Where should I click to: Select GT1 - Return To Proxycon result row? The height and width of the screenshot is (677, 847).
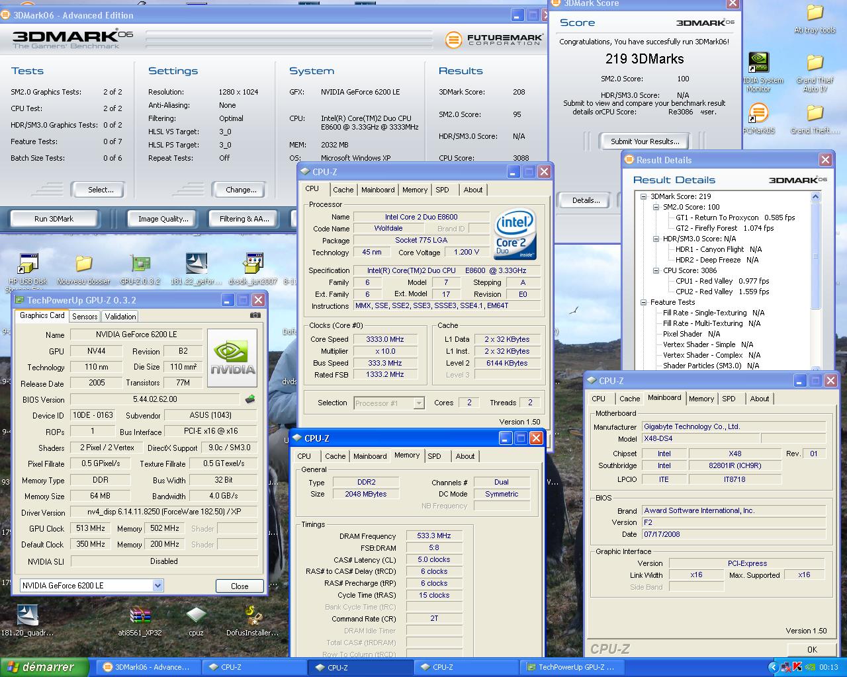coord(735,218)
